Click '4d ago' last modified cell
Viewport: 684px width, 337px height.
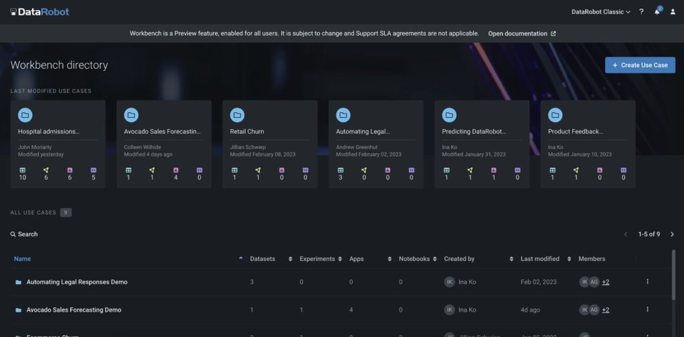pos(530,310)
